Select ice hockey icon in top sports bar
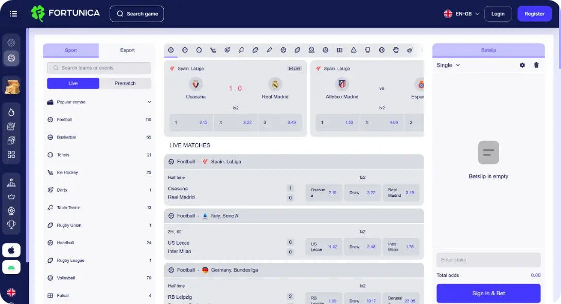This screenshot has height=304, width=561. click(x=213, y=50)
